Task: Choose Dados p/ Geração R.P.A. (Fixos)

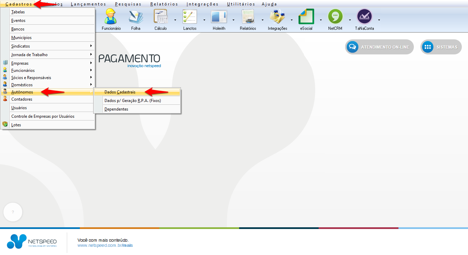Action: [x=133, y=101]
